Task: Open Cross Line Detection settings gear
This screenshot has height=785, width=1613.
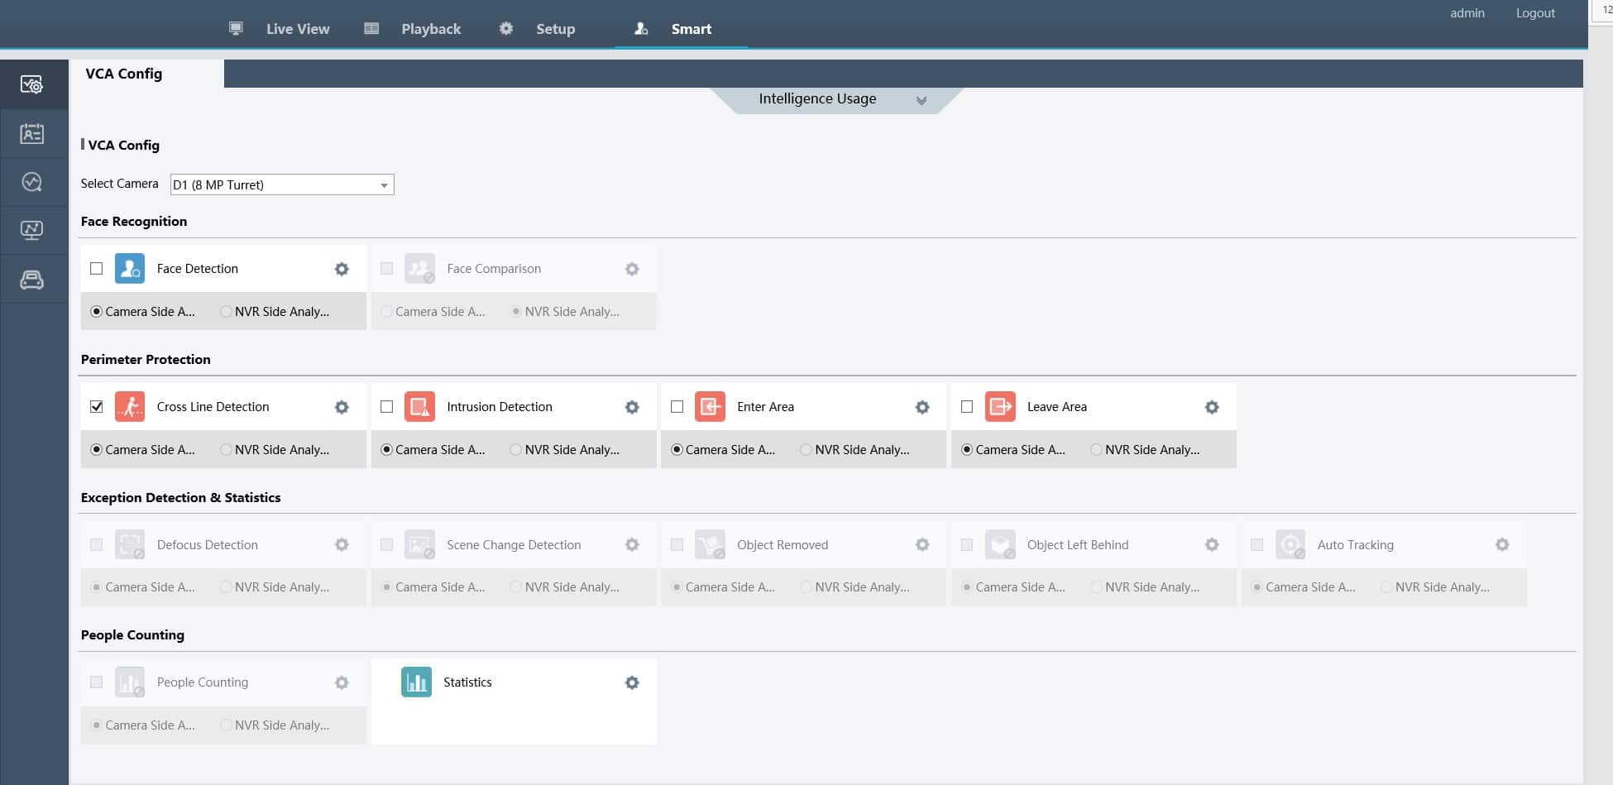Action: point(342,407)
